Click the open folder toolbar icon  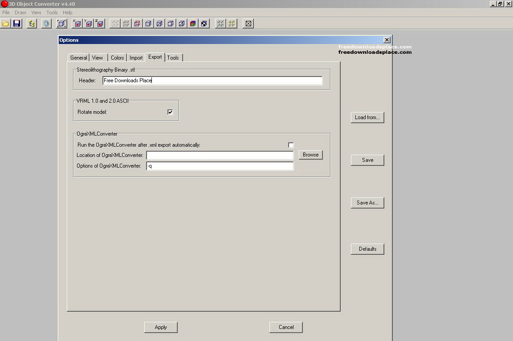[5, 24]
